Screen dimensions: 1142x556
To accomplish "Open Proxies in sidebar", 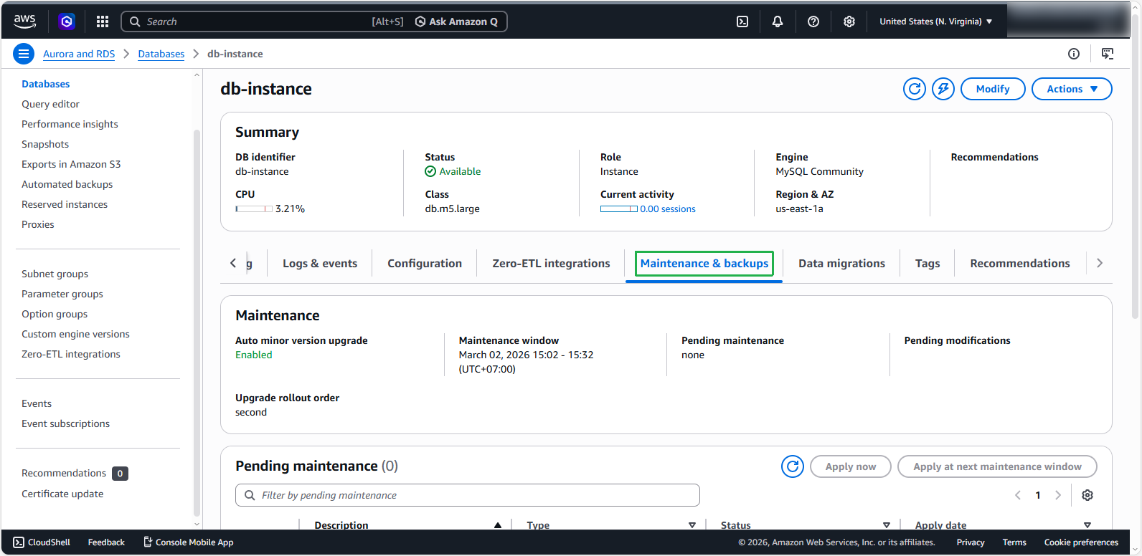I will (38, 224).
